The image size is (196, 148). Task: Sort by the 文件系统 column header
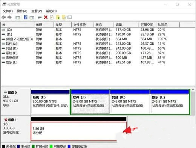pyautogui.click(x=83, y=25)
